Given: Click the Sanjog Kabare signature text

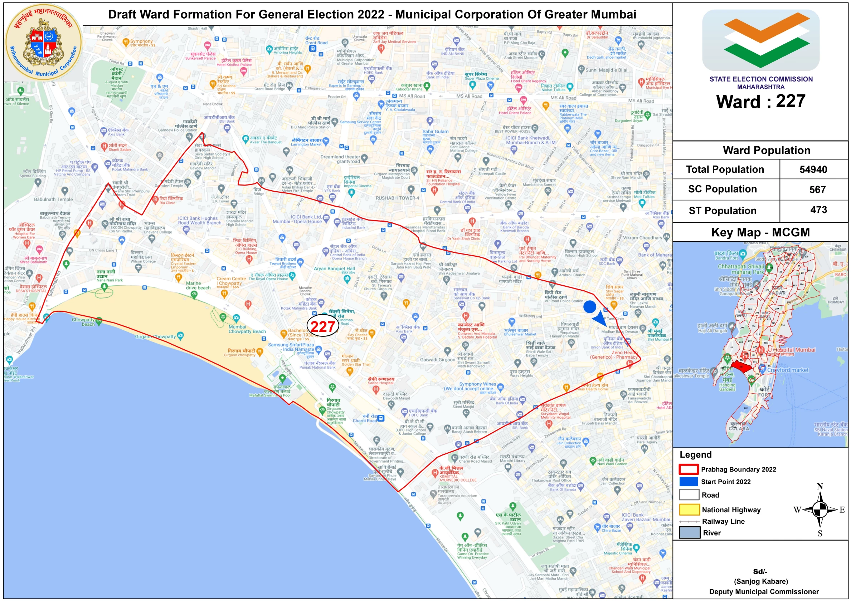Looking at the screenshot, I should (x=761, y=581).
